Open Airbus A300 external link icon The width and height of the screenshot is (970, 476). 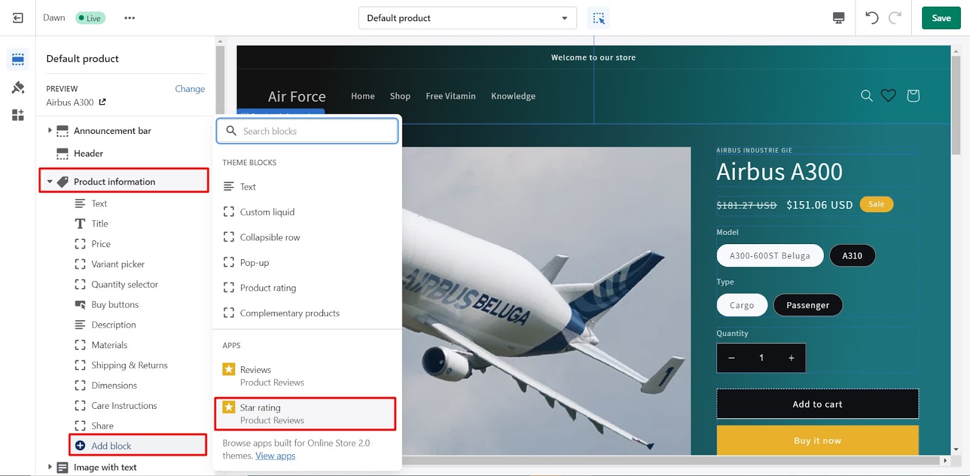[102, 102]
